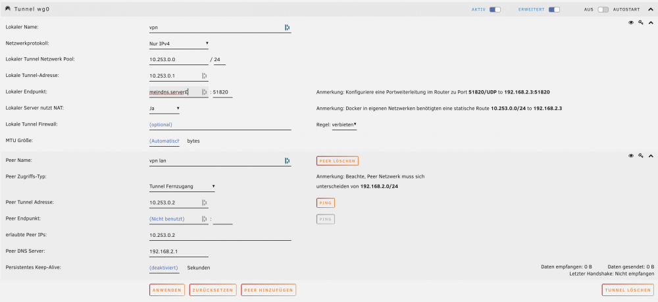Viewport: 658px width, 302px height.
Task: Click the Persistentes Keep-Alive field
Action: [164, 268]
